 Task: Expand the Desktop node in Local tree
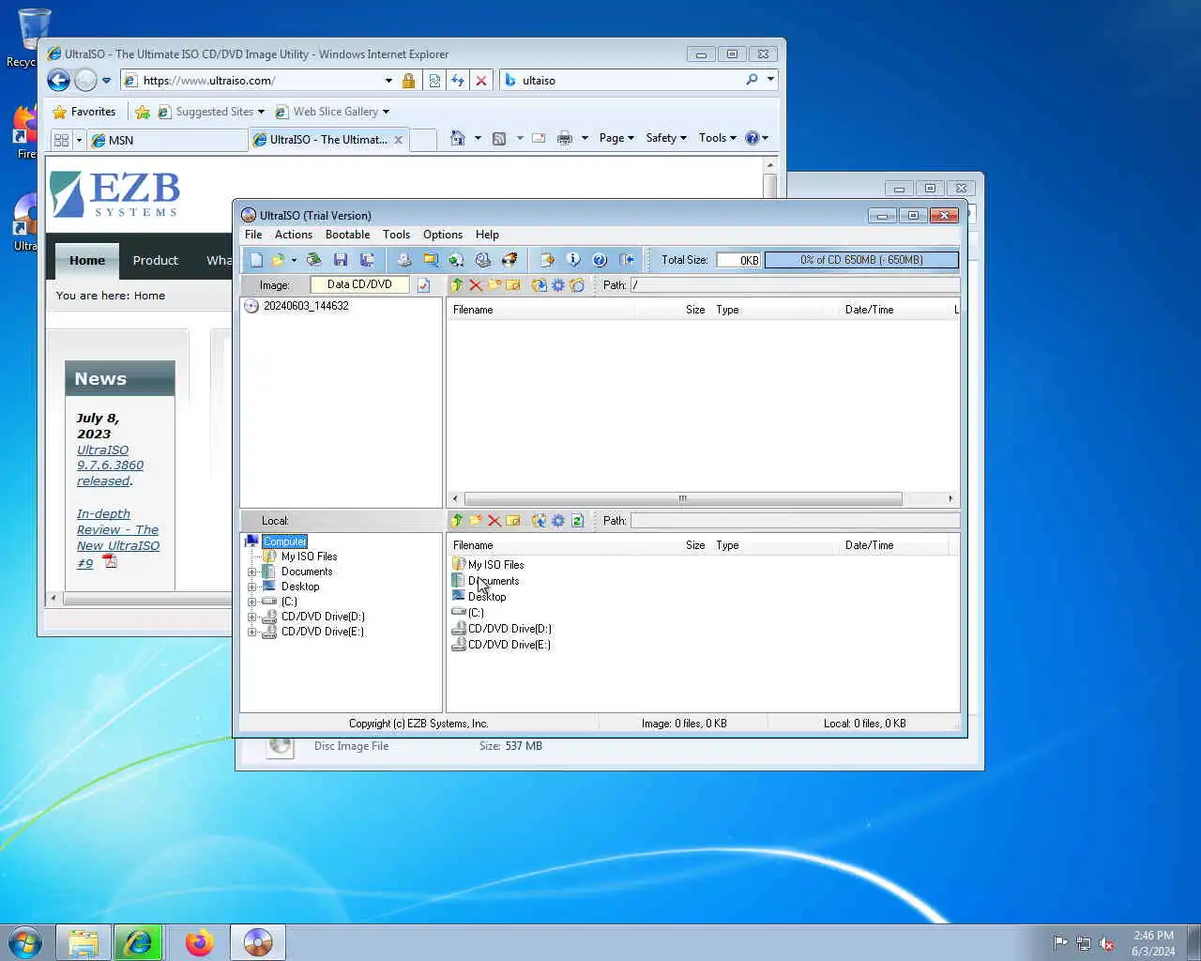pos(251,587)
